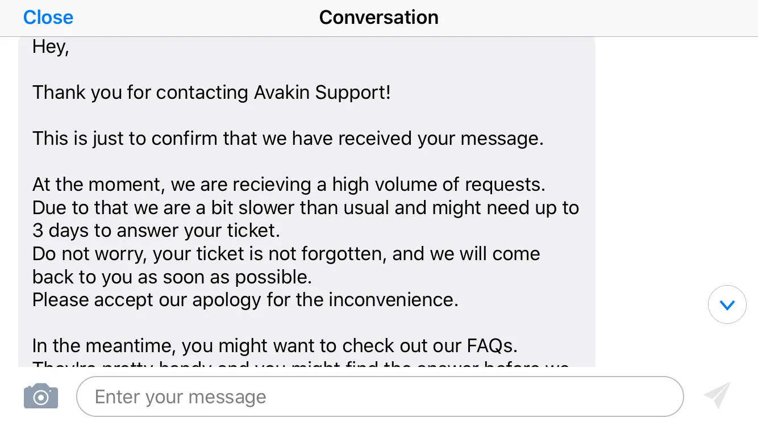Tap the words 'Avakin Support!' in the message
Viewport: 758px width, 426px height.
click(x=322, y=93)
